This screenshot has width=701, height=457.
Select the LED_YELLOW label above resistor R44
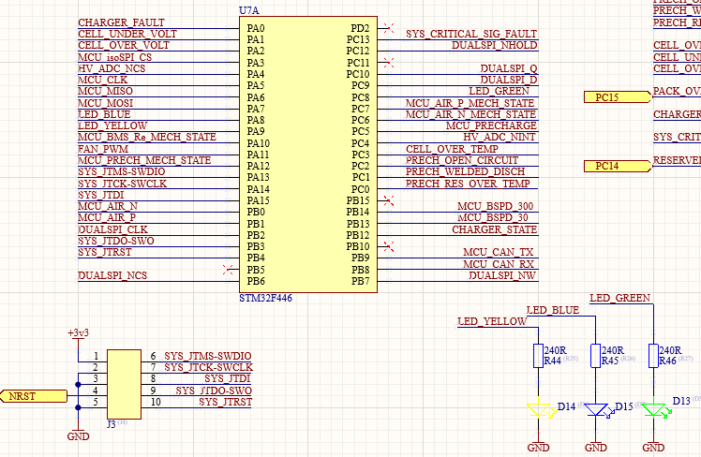[492, 321]
